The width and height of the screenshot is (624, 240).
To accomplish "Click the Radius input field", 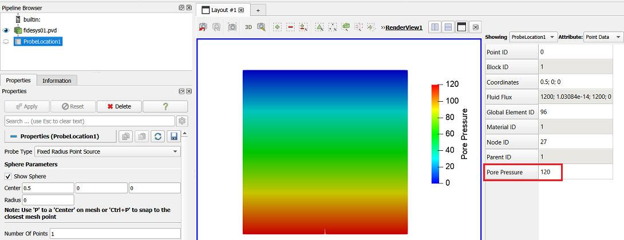I will [x=48, y=200].
